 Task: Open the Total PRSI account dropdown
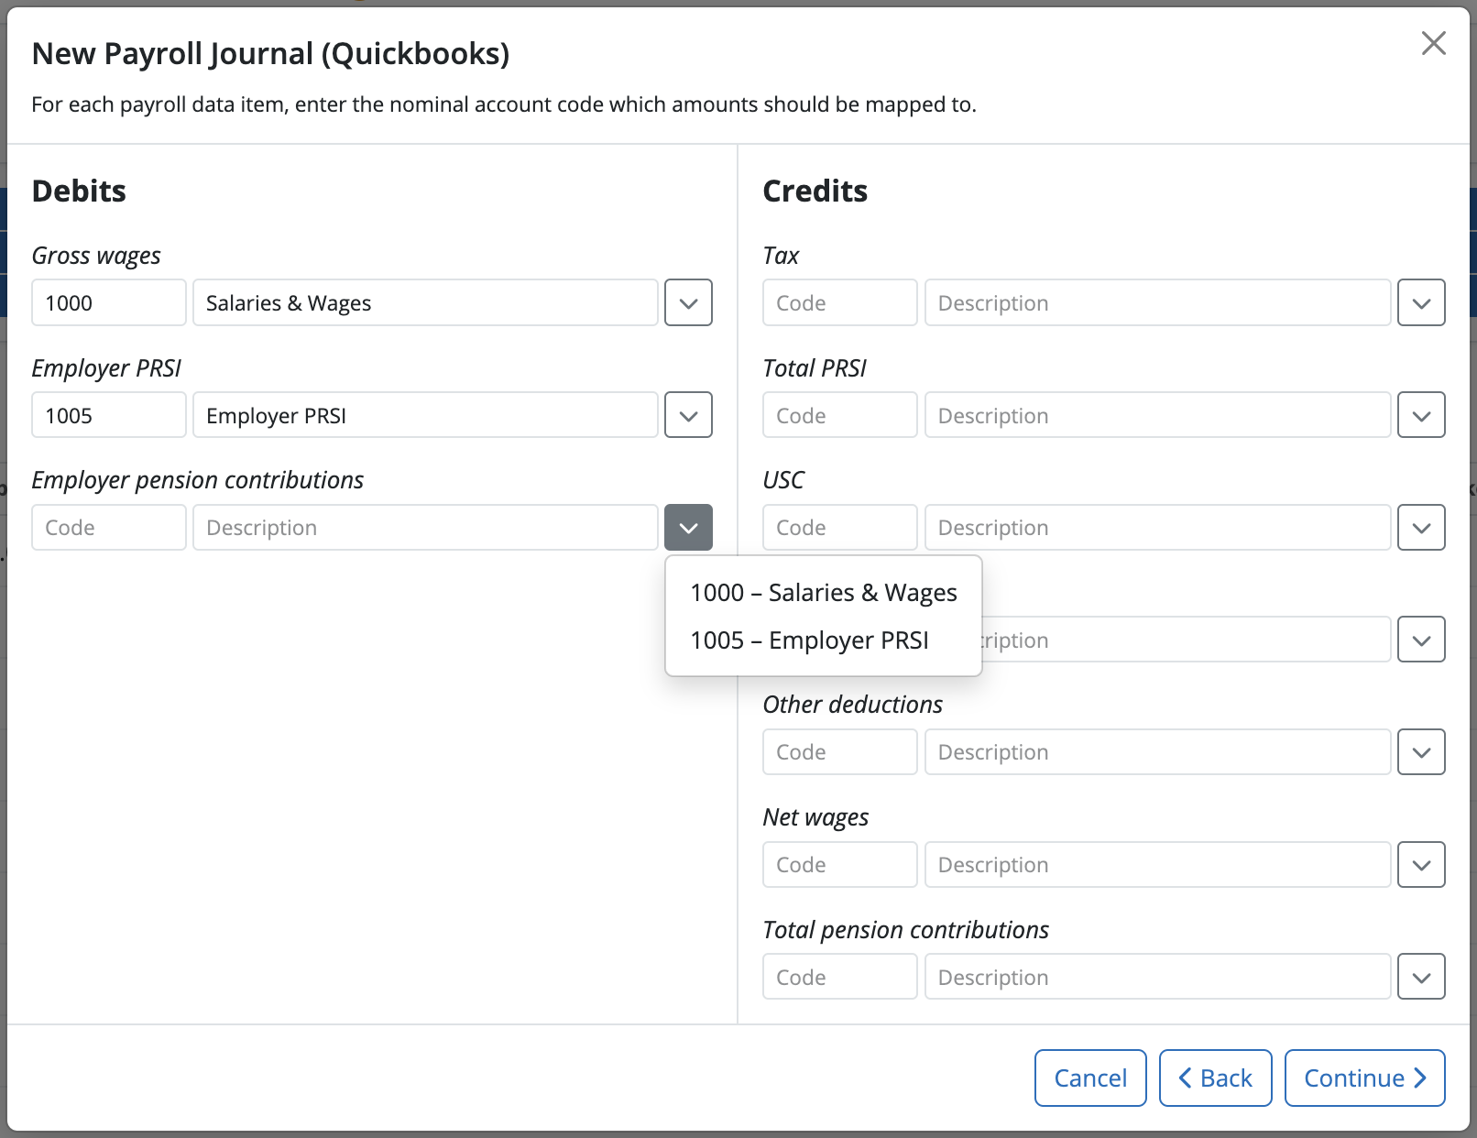coord(1421,415)
